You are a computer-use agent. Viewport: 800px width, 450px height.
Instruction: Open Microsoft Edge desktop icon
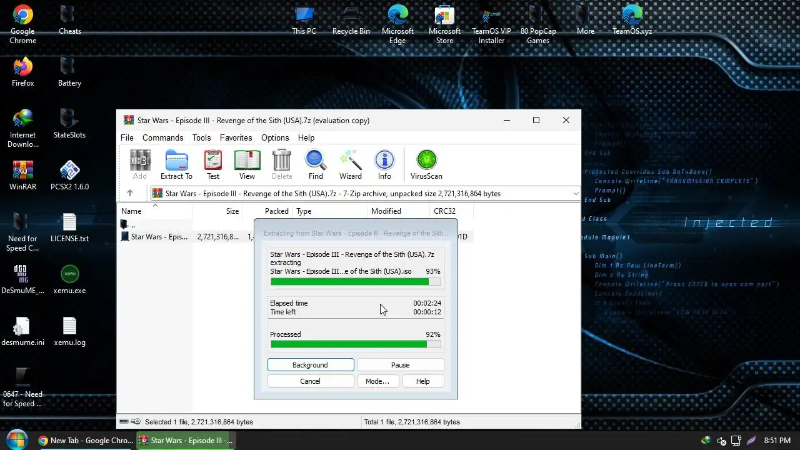[397, 25]
